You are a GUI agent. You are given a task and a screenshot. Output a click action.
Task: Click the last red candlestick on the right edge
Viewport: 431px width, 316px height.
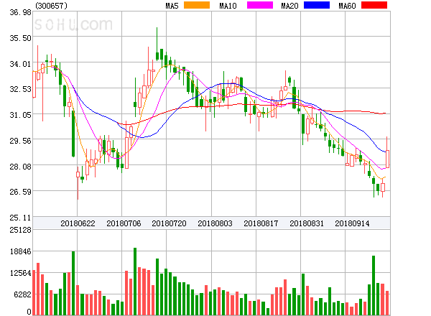(x=387, y=159)
